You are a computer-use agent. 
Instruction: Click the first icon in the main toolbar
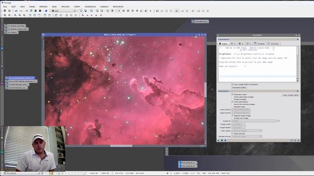pos(5,11)
